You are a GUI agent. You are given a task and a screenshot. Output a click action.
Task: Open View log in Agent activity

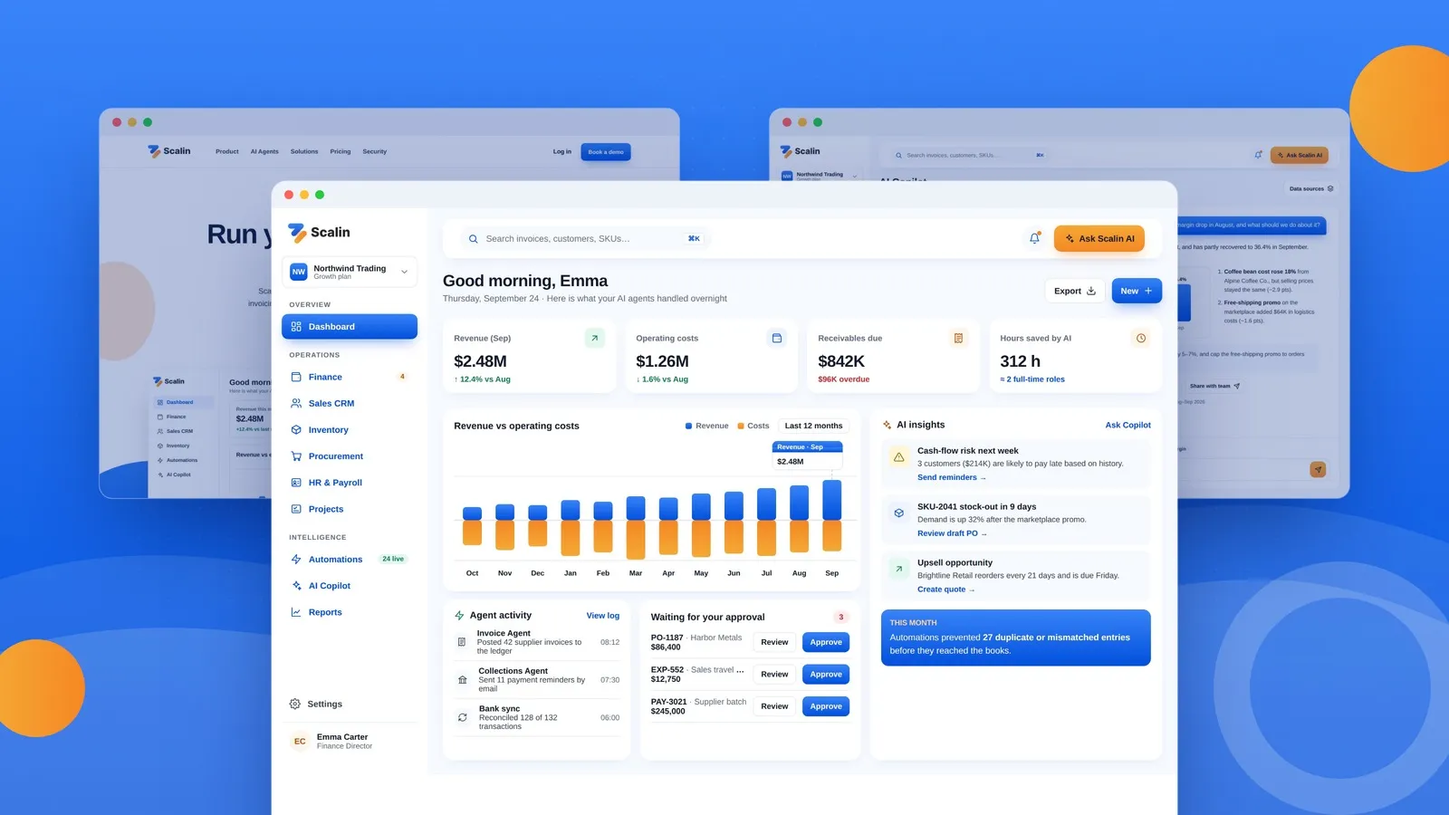pos(603,616)
